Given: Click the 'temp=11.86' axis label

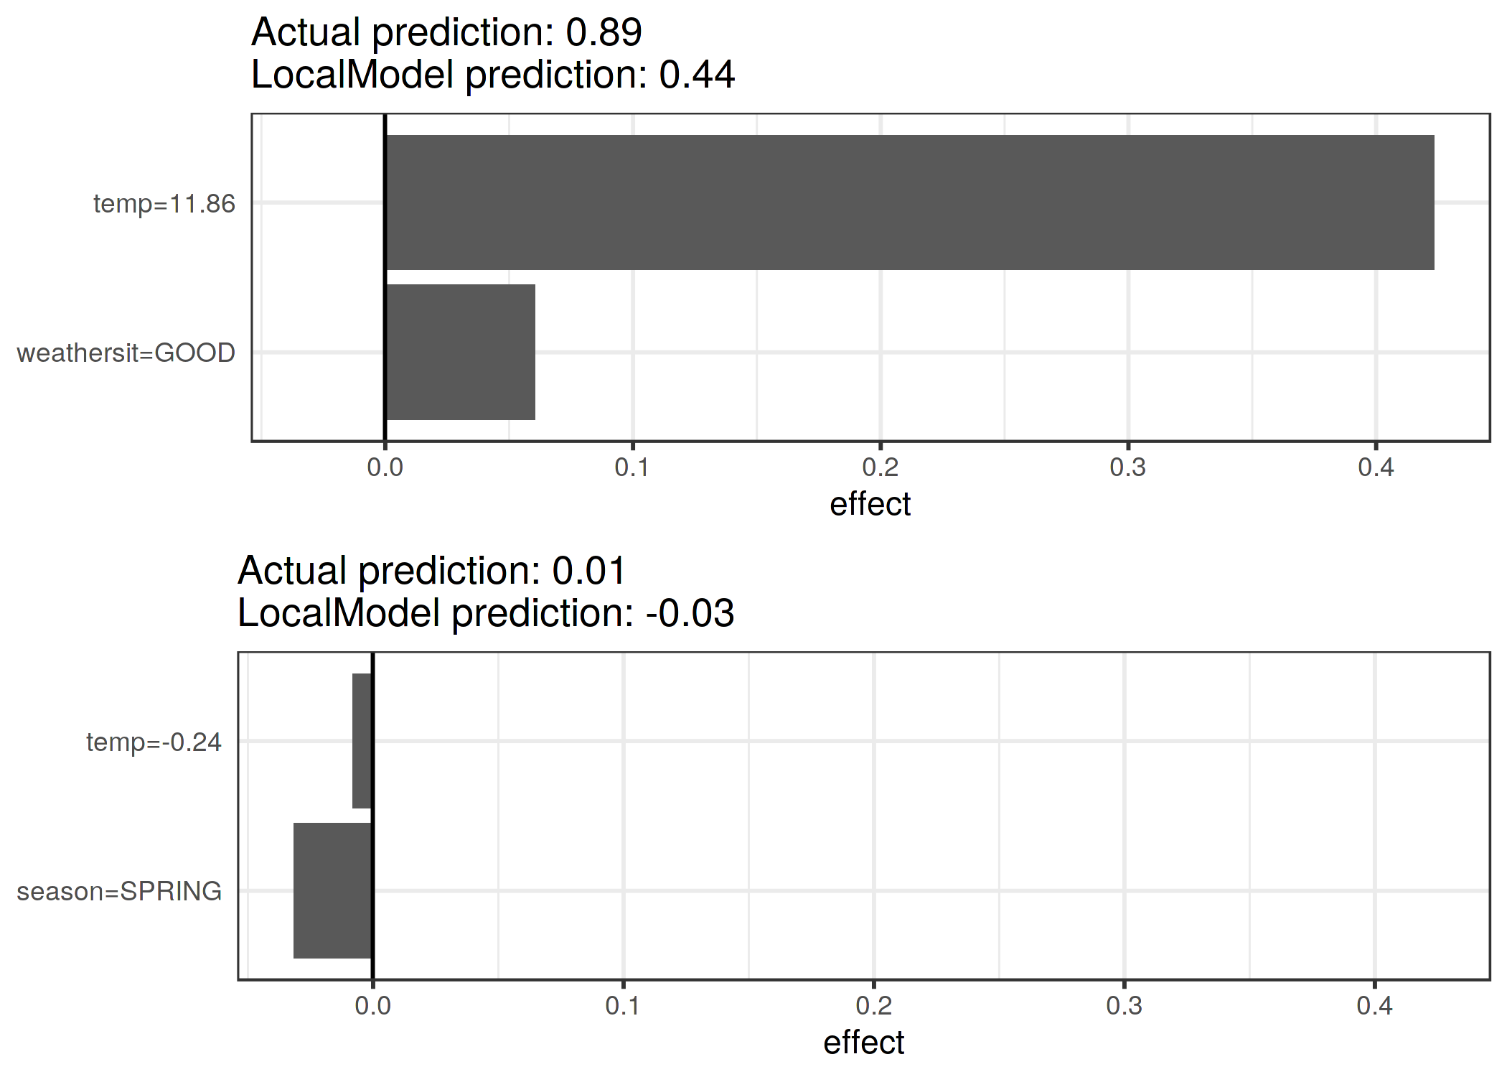Looking at the screenshot, I should (164, 204).
